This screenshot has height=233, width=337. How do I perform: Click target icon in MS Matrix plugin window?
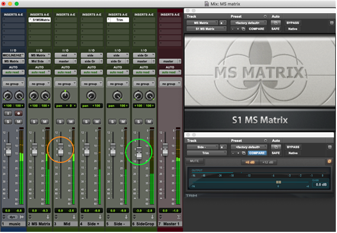point(332,23)
